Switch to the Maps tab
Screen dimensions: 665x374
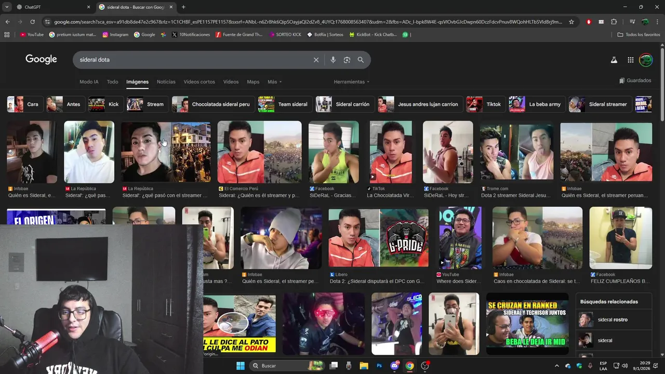coord(253,82)
